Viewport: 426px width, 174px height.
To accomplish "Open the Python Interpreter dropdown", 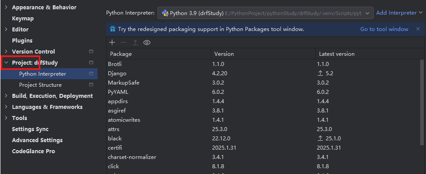I will click(x=265, y=13).
